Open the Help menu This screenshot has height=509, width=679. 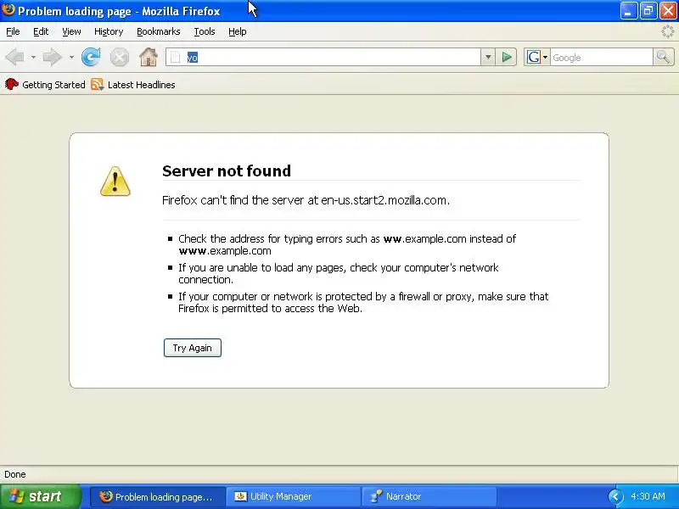(238, 31)
